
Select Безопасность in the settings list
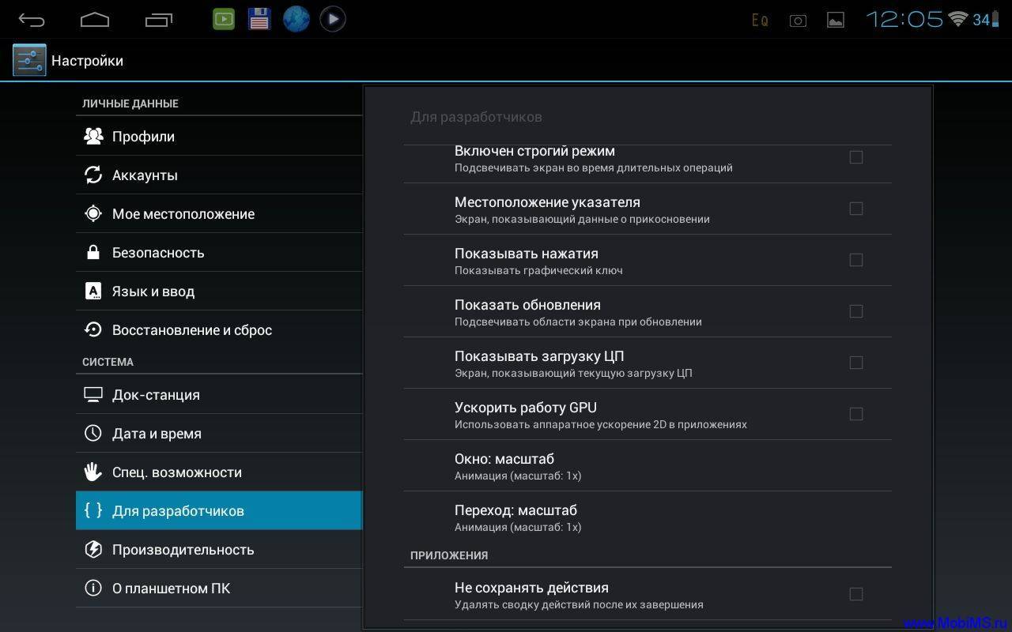[x=219, y=253]
